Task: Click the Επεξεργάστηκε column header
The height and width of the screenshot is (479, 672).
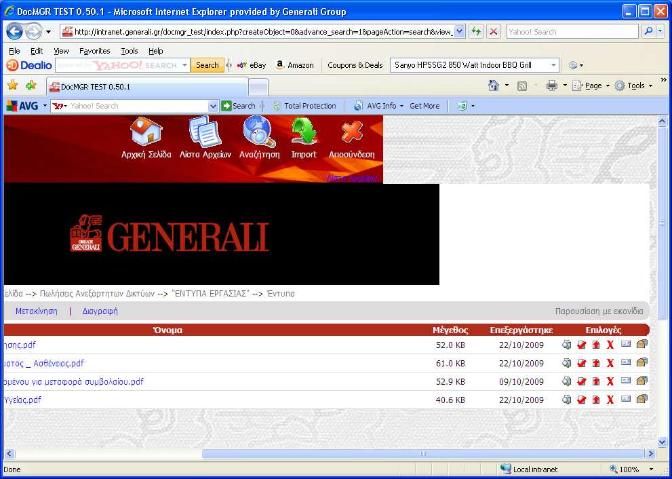Action: click(x=521, y=330)
